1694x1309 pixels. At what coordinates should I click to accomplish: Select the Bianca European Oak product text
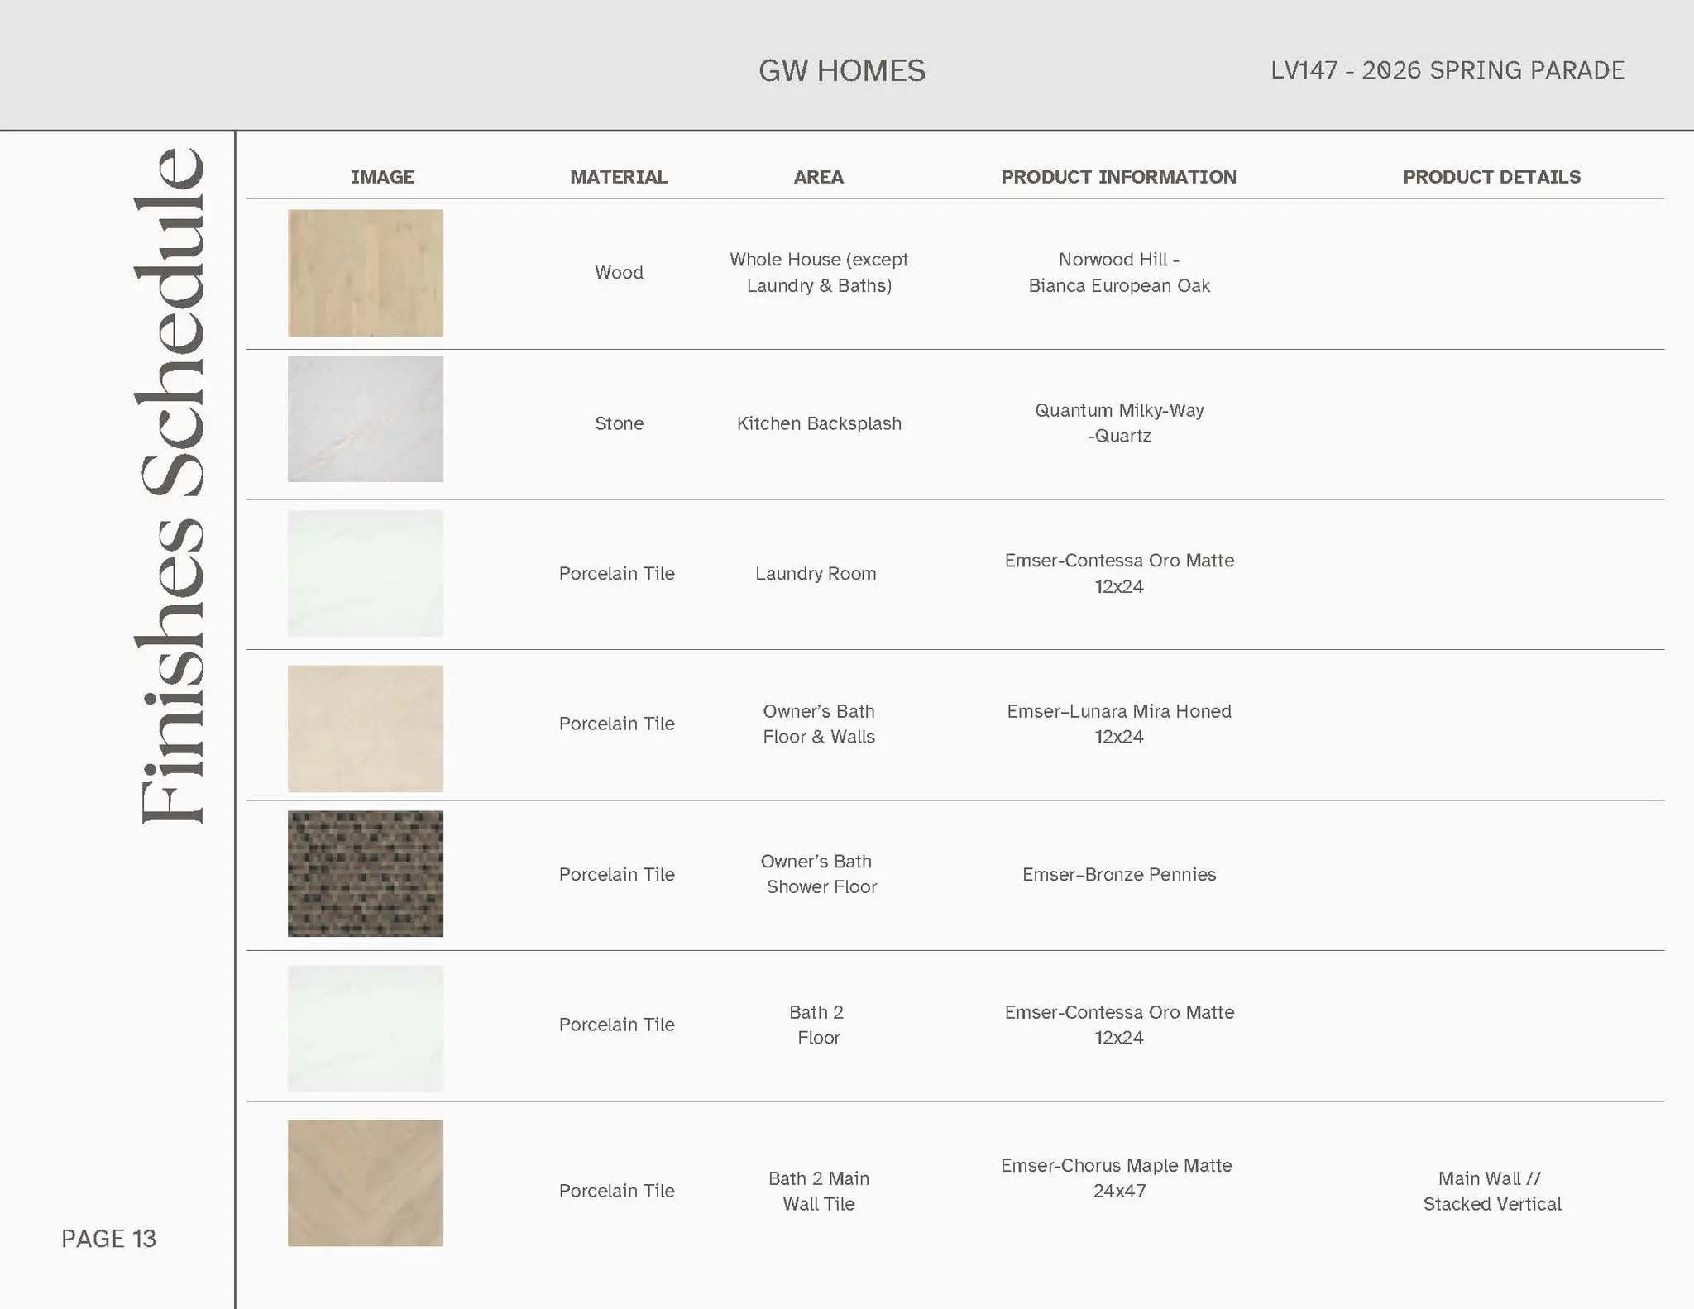coord(1118,285)
